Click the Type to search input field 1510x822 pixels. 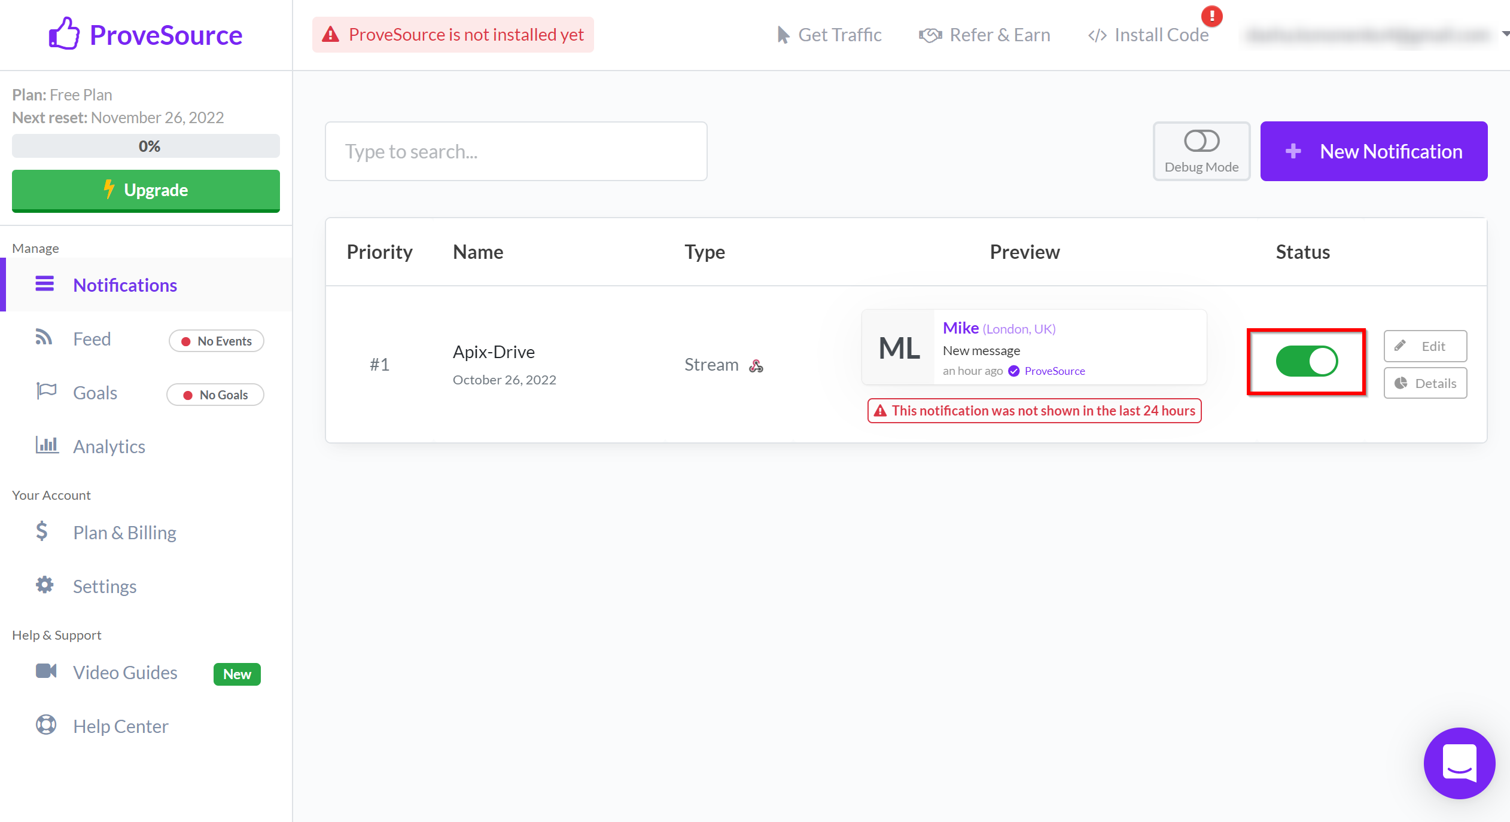pyautogui.click(x=516, y=152)
